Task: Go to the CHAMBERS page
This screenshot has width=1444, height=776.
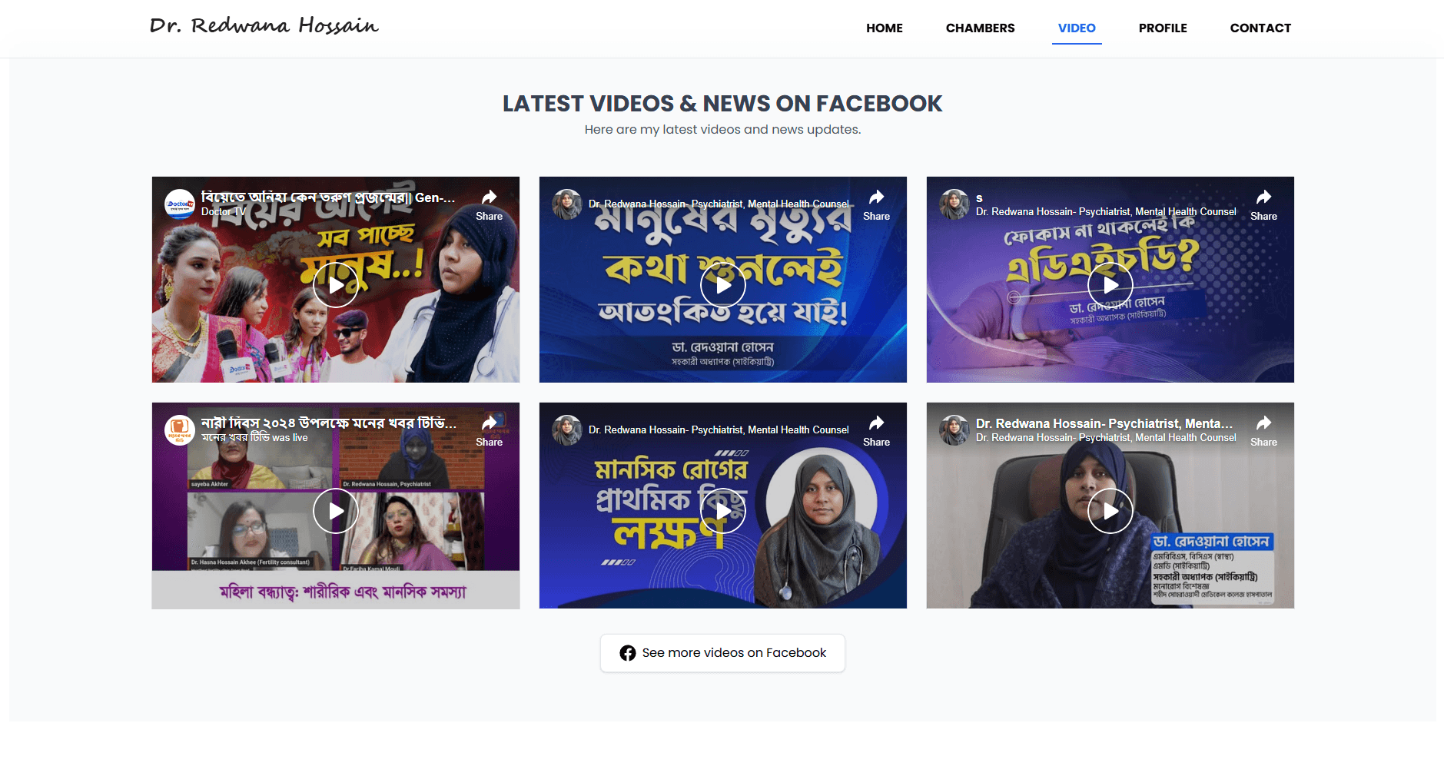Action: coord(980,28)
